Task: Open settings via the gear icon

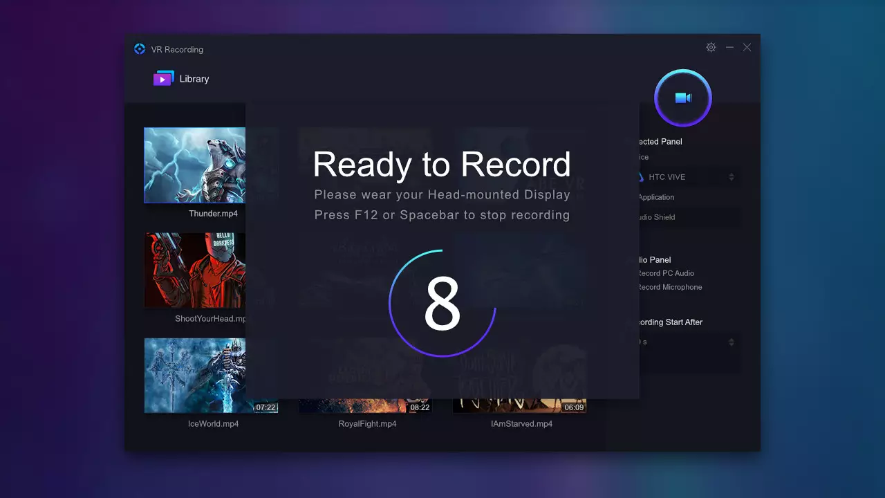Action: pos(711,47)
